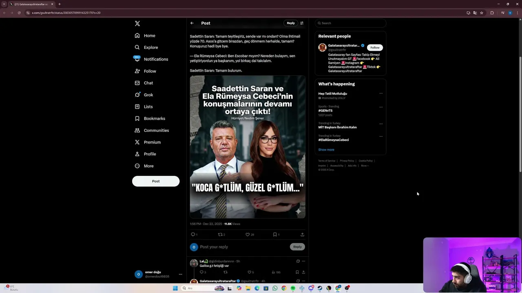Click the X logo in the sidebar
The image size is (522, 293).
pyautogui.click(x=137, y=24)
